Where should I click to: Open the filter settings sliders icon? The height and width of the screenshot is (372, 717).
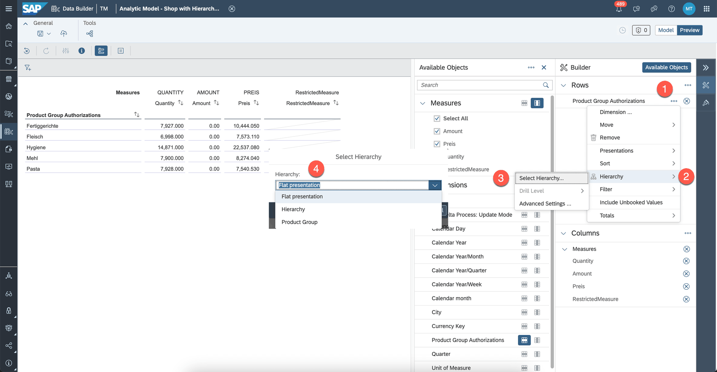(65, 50)
